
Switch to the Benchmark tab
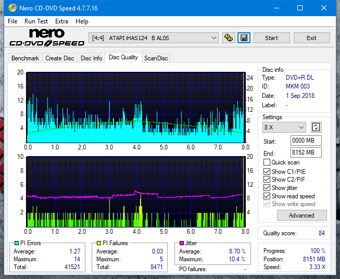(x=26, y=58)
